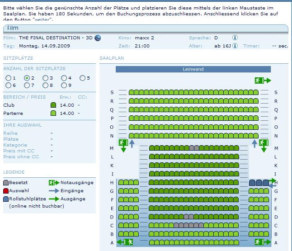Click the Club dark green price swatch
This screenshot has height=251, width=292.
53,105
